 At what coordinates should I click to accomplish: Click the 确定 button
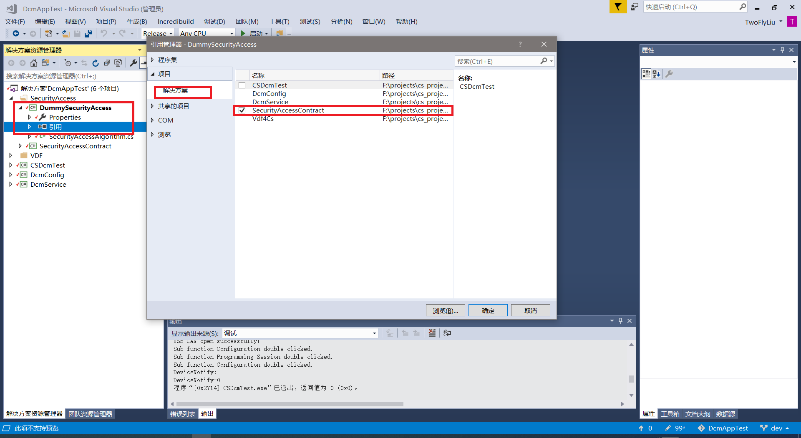(x=488, y=310)
